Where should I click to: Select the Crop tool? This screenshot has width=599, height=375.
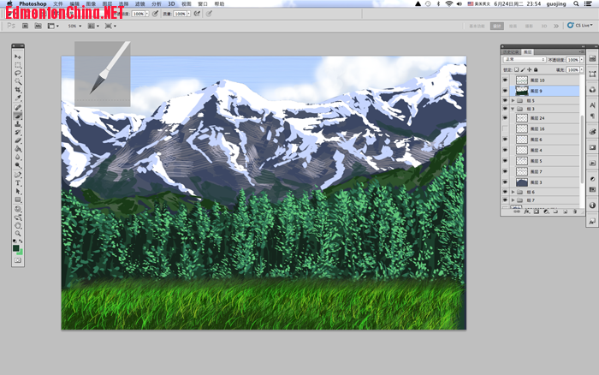coord(18,91)
